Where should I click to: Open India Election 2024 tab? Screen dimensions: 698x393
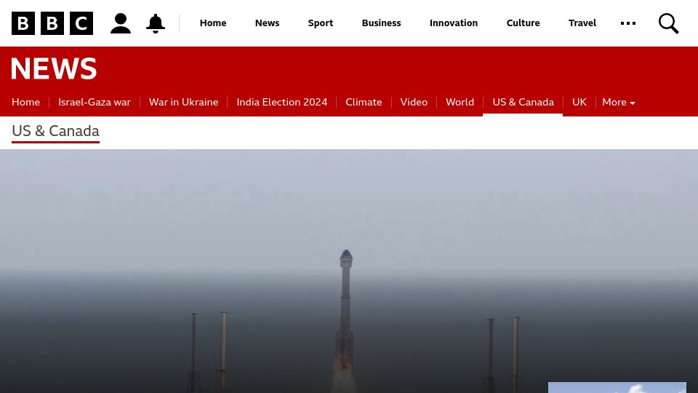282,102
